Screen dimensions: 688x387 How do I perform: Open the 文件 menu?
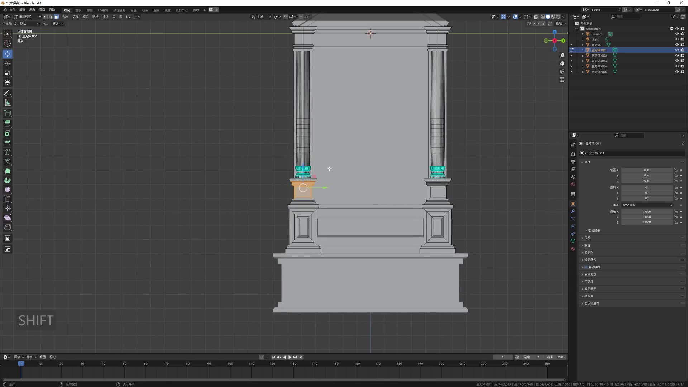(12, 10)
